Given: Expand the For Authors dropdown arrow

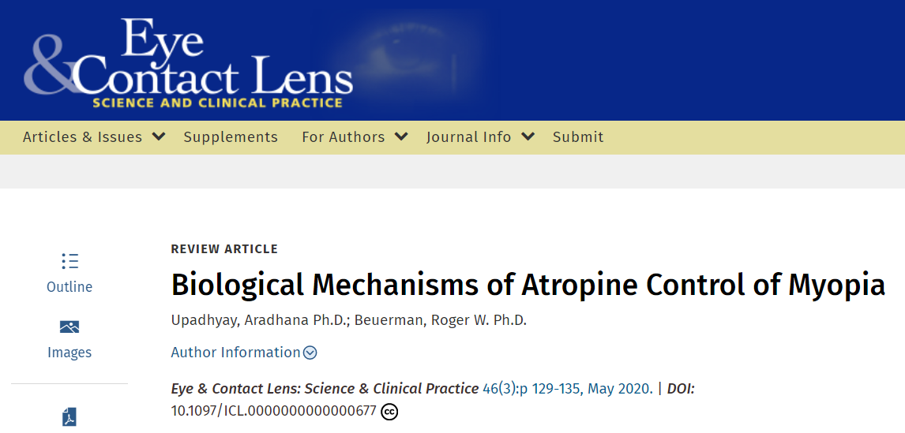Looking at the screenshot, I should (x=401, y=136).
